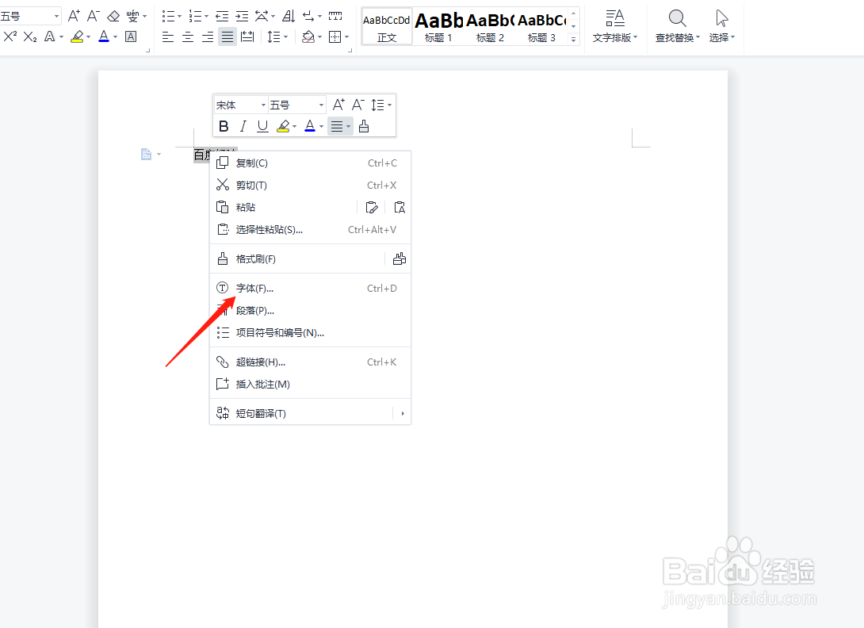864x628 pixels.
Task: Apply text effects in ribbon
Action: (50, 37)
